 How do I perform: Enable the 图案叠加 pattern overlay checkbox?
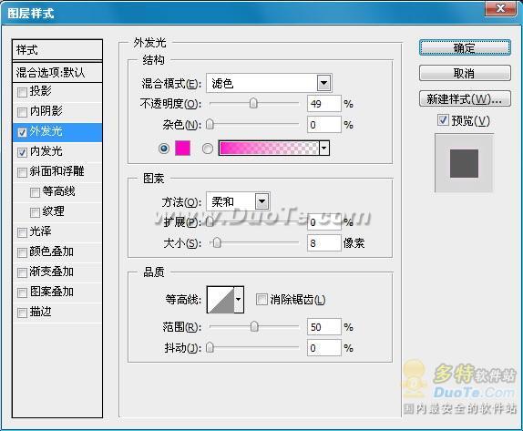pos(22,292)
